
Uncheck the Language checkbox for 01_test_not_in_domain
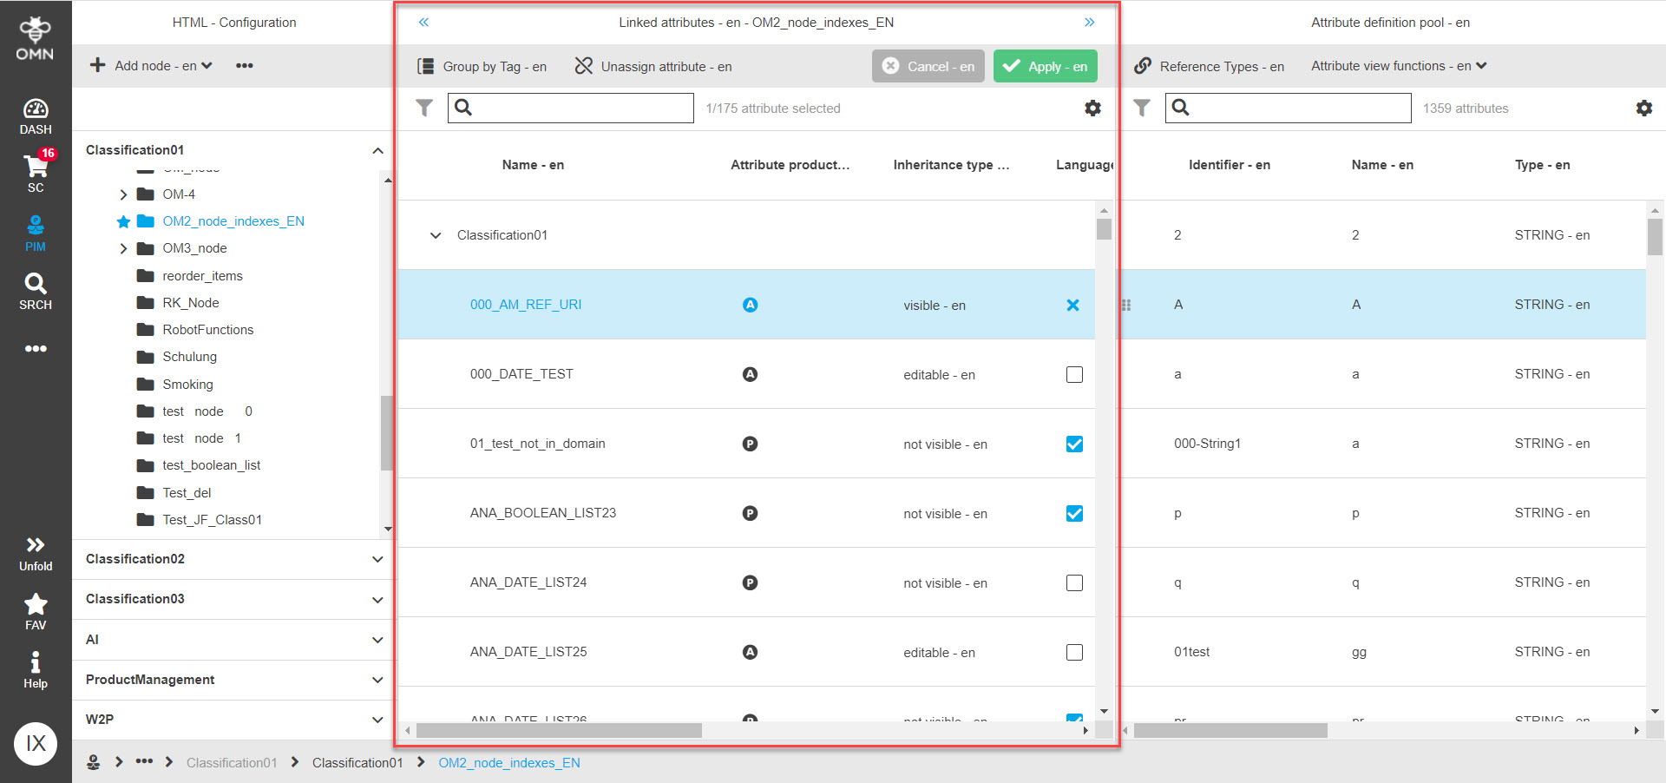pyautogui.click(x=1074, y=444)
